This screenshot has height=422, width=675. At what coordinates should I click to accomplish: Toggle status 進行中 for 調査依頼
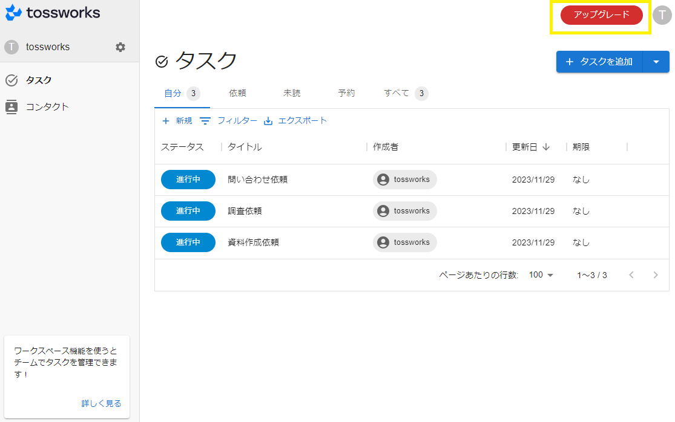tap(188, 211)
